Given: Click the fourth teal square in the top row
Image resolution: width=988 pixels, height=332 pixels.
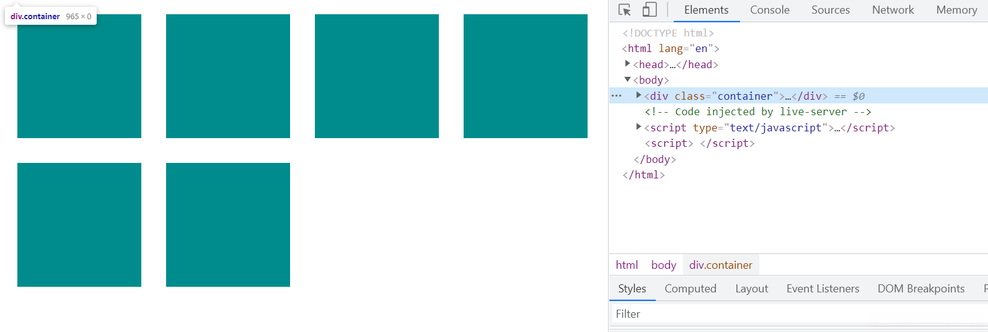Looking at the screenshot, I should pos(526,76).
